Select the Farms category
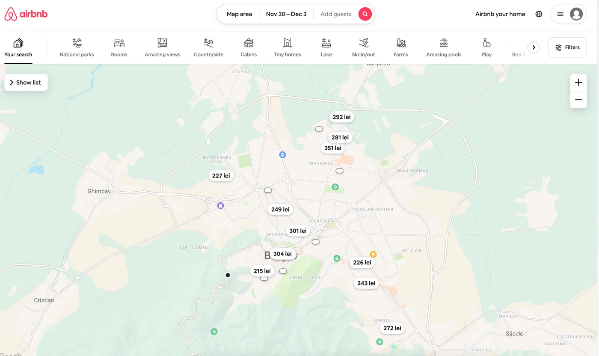 [401, 47]
